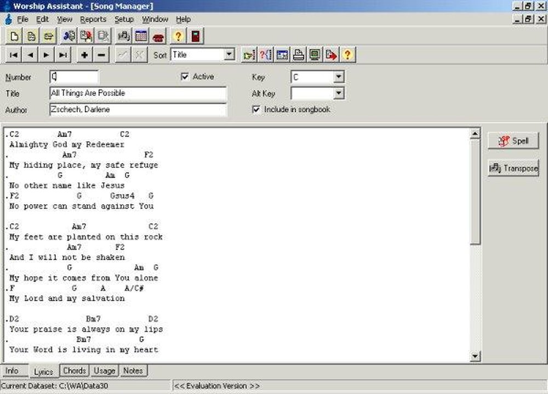Open the Reports menu

pos(93,19)
